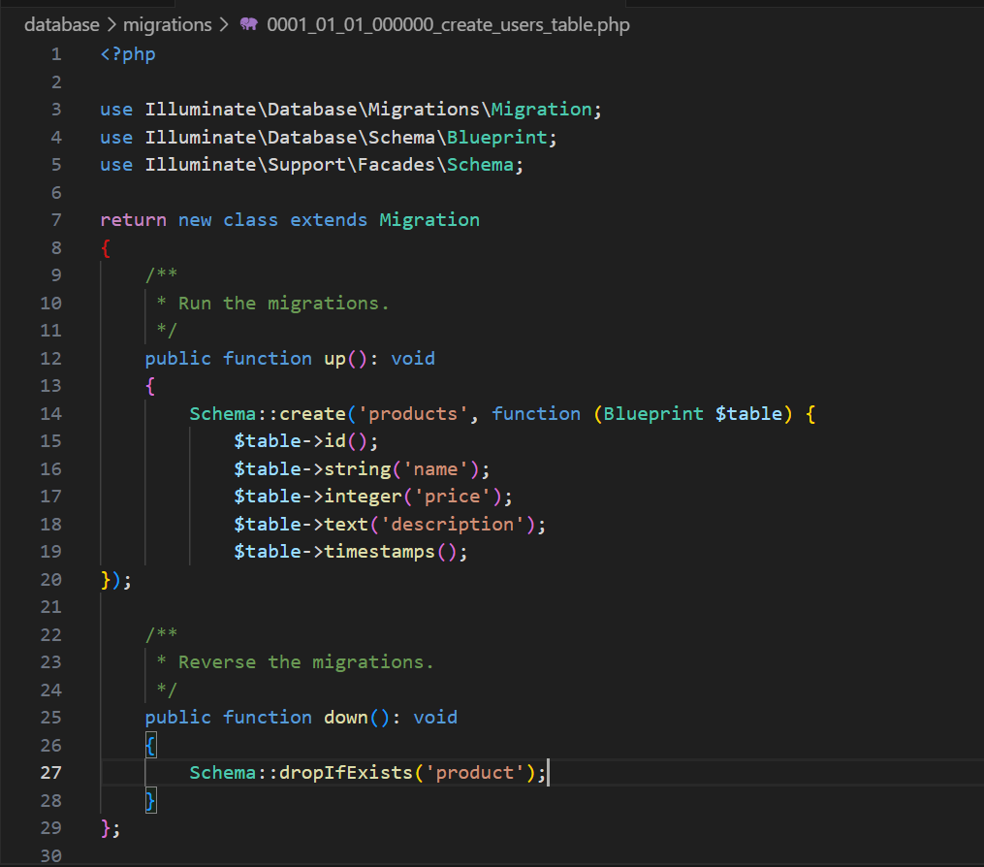Click 'integer' method on line 17
This screenshot has width=984, height=867.
click(x=363, y=497)
